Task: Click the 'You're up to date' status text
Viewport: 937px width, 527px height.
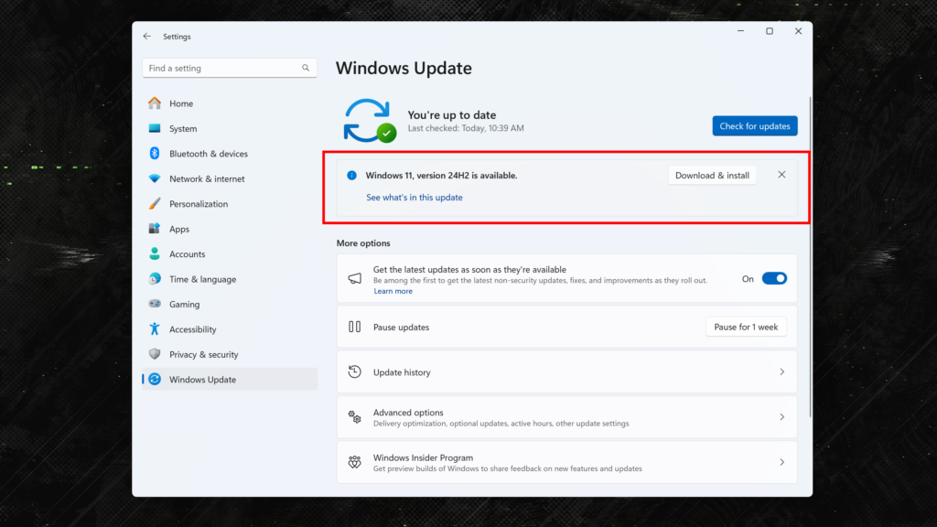Action: click(452, 114)
